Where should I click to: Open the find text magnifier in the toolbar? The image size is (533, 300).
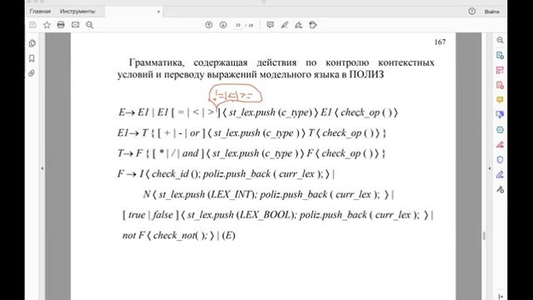(90, 25)
